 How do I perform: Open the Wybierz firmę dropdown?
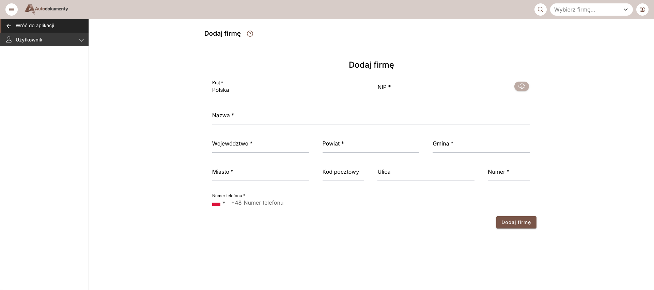(591, 10)
